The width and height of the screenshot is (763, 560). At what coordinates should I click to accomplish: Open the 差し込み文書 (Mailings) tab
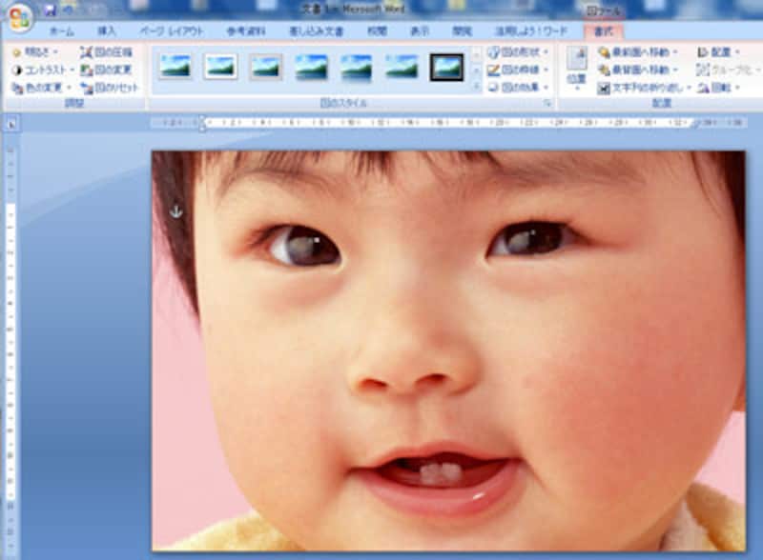[x=317, y=31]
